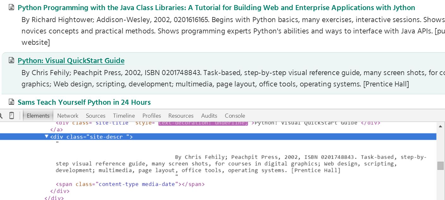Select the span content-type media-date node
Viewport: 445px width, 200px height.
tap(130, 184)
